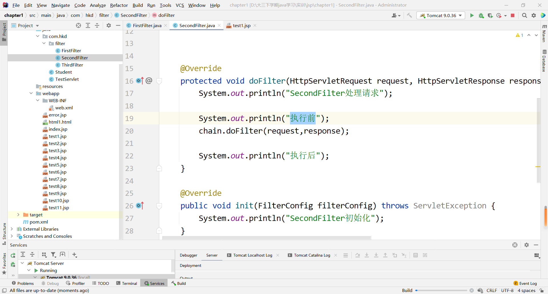The image size is (548, 294).
Task: Toggle the TODO tool window
Action: pos(100,283)
